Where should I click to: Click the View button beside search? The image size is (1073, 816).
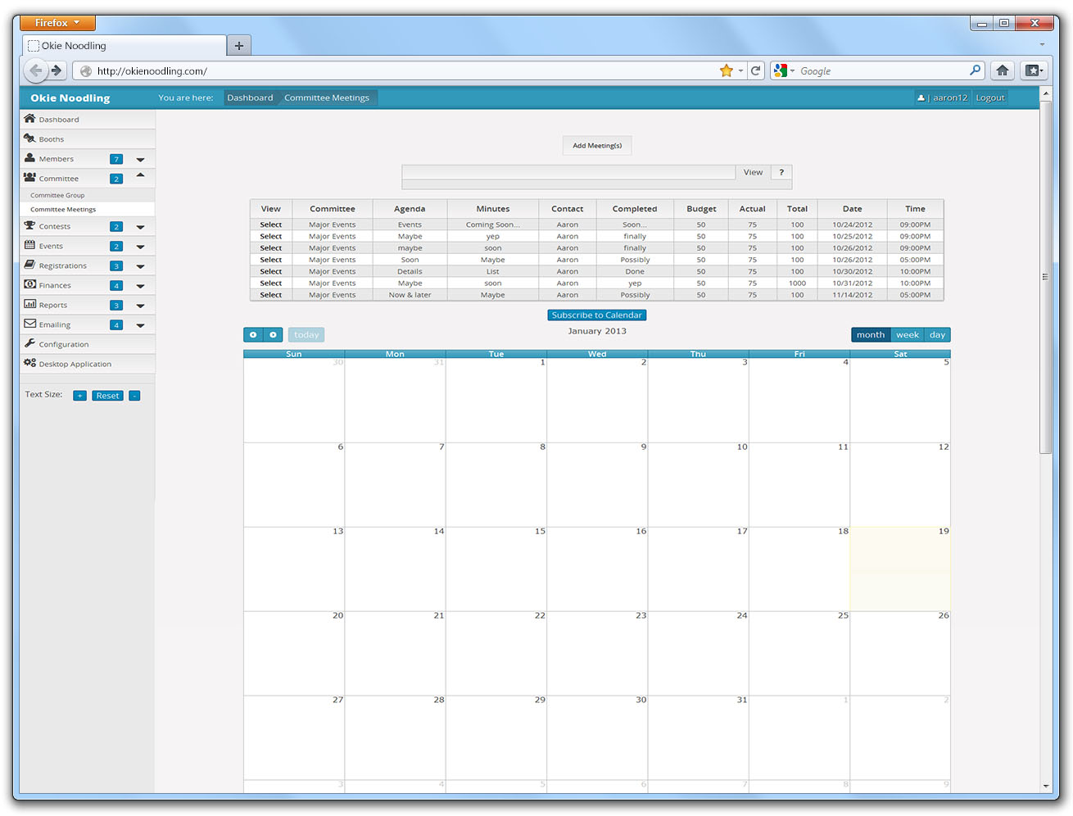pyautogui.click(x=753, y=172)
